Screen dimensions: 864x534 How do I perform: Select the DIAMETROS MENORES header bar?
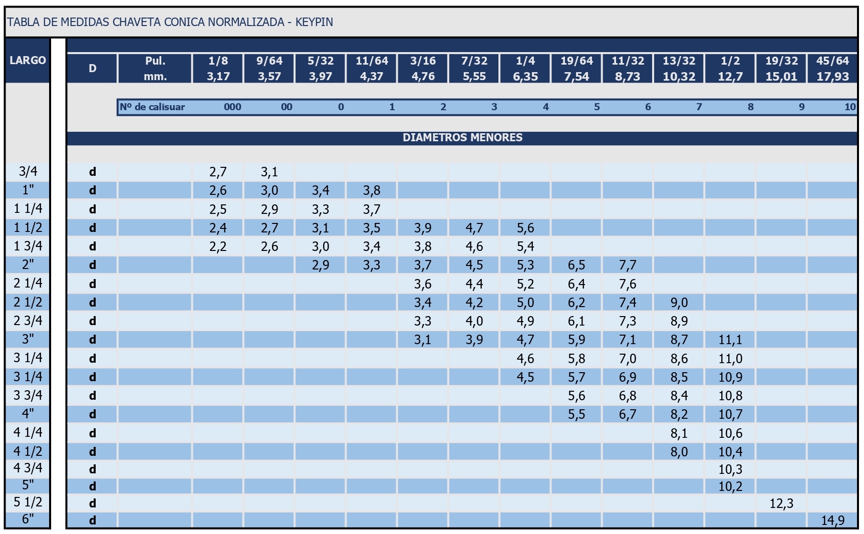[x=462, y=138]
